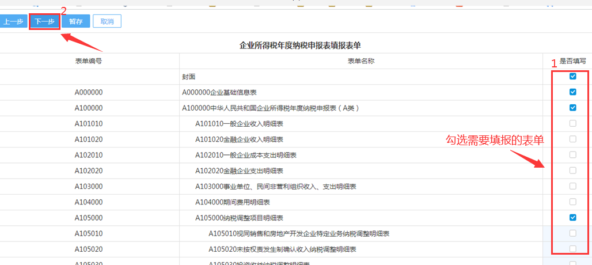592x265 pixels.
Task: Check the A101010一般企业收入明细表 checkbox
Action: tap(572, 123)
